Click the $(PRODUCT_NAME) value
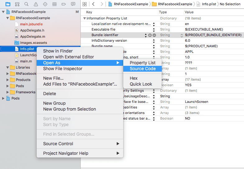This screenshot has width=244, height=169. point(201,46)
